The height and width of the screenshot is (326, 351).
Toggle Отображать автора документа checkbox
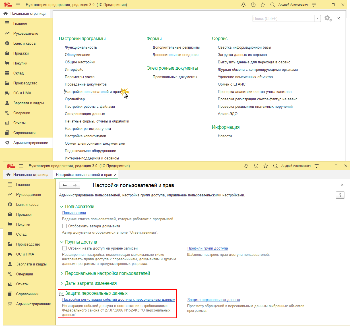coord(65,226)
